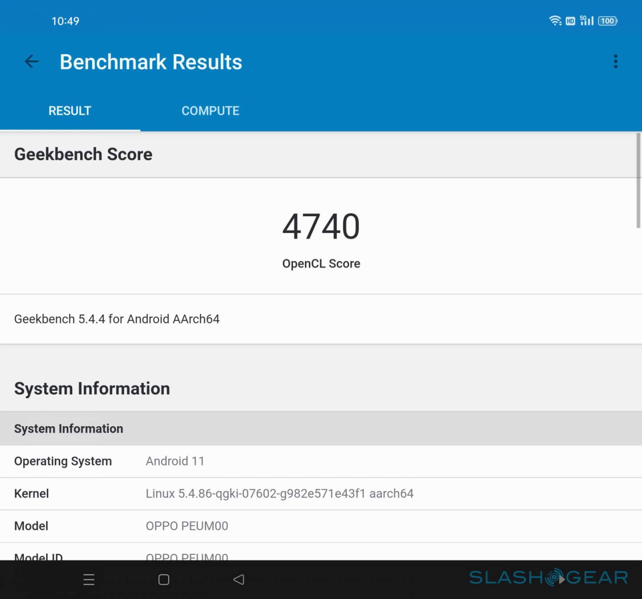Open the three-dot overflow menu
This screenshot has height=599, width=642.
click(615, 62)
